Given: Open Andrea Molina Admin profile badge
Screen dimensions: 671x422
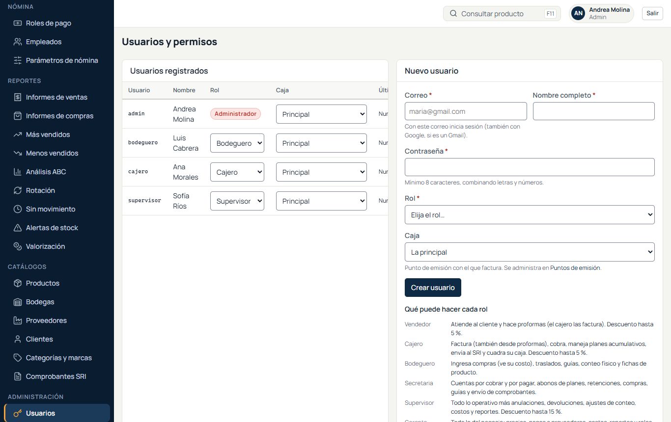Looking at the screenshot, I should [601, 13].
